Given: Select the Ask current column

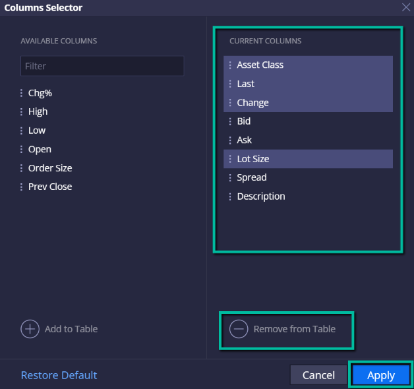Looking at the screenshot, I should click(x=308, y=140).
